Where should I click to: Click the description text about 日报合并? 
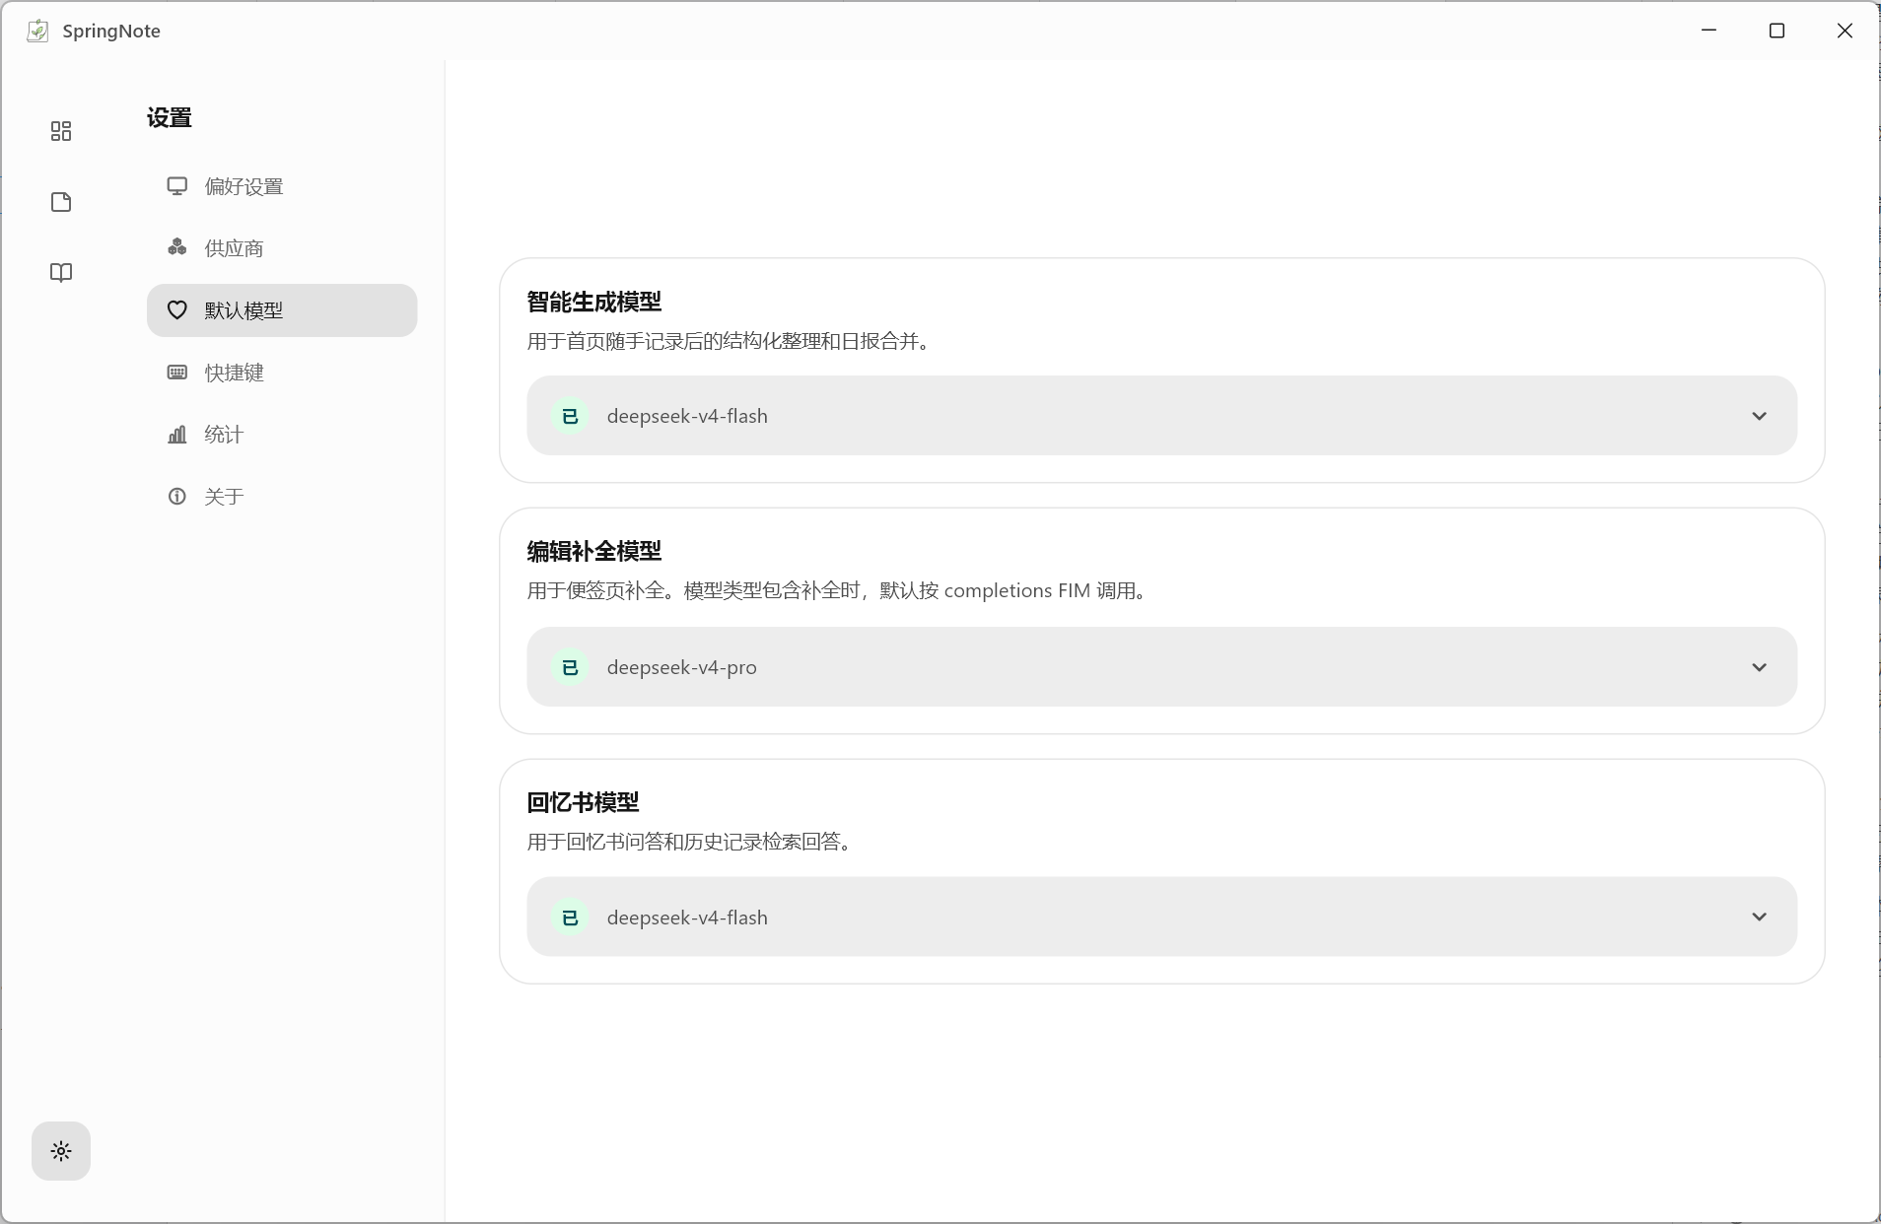pos(729,341)
